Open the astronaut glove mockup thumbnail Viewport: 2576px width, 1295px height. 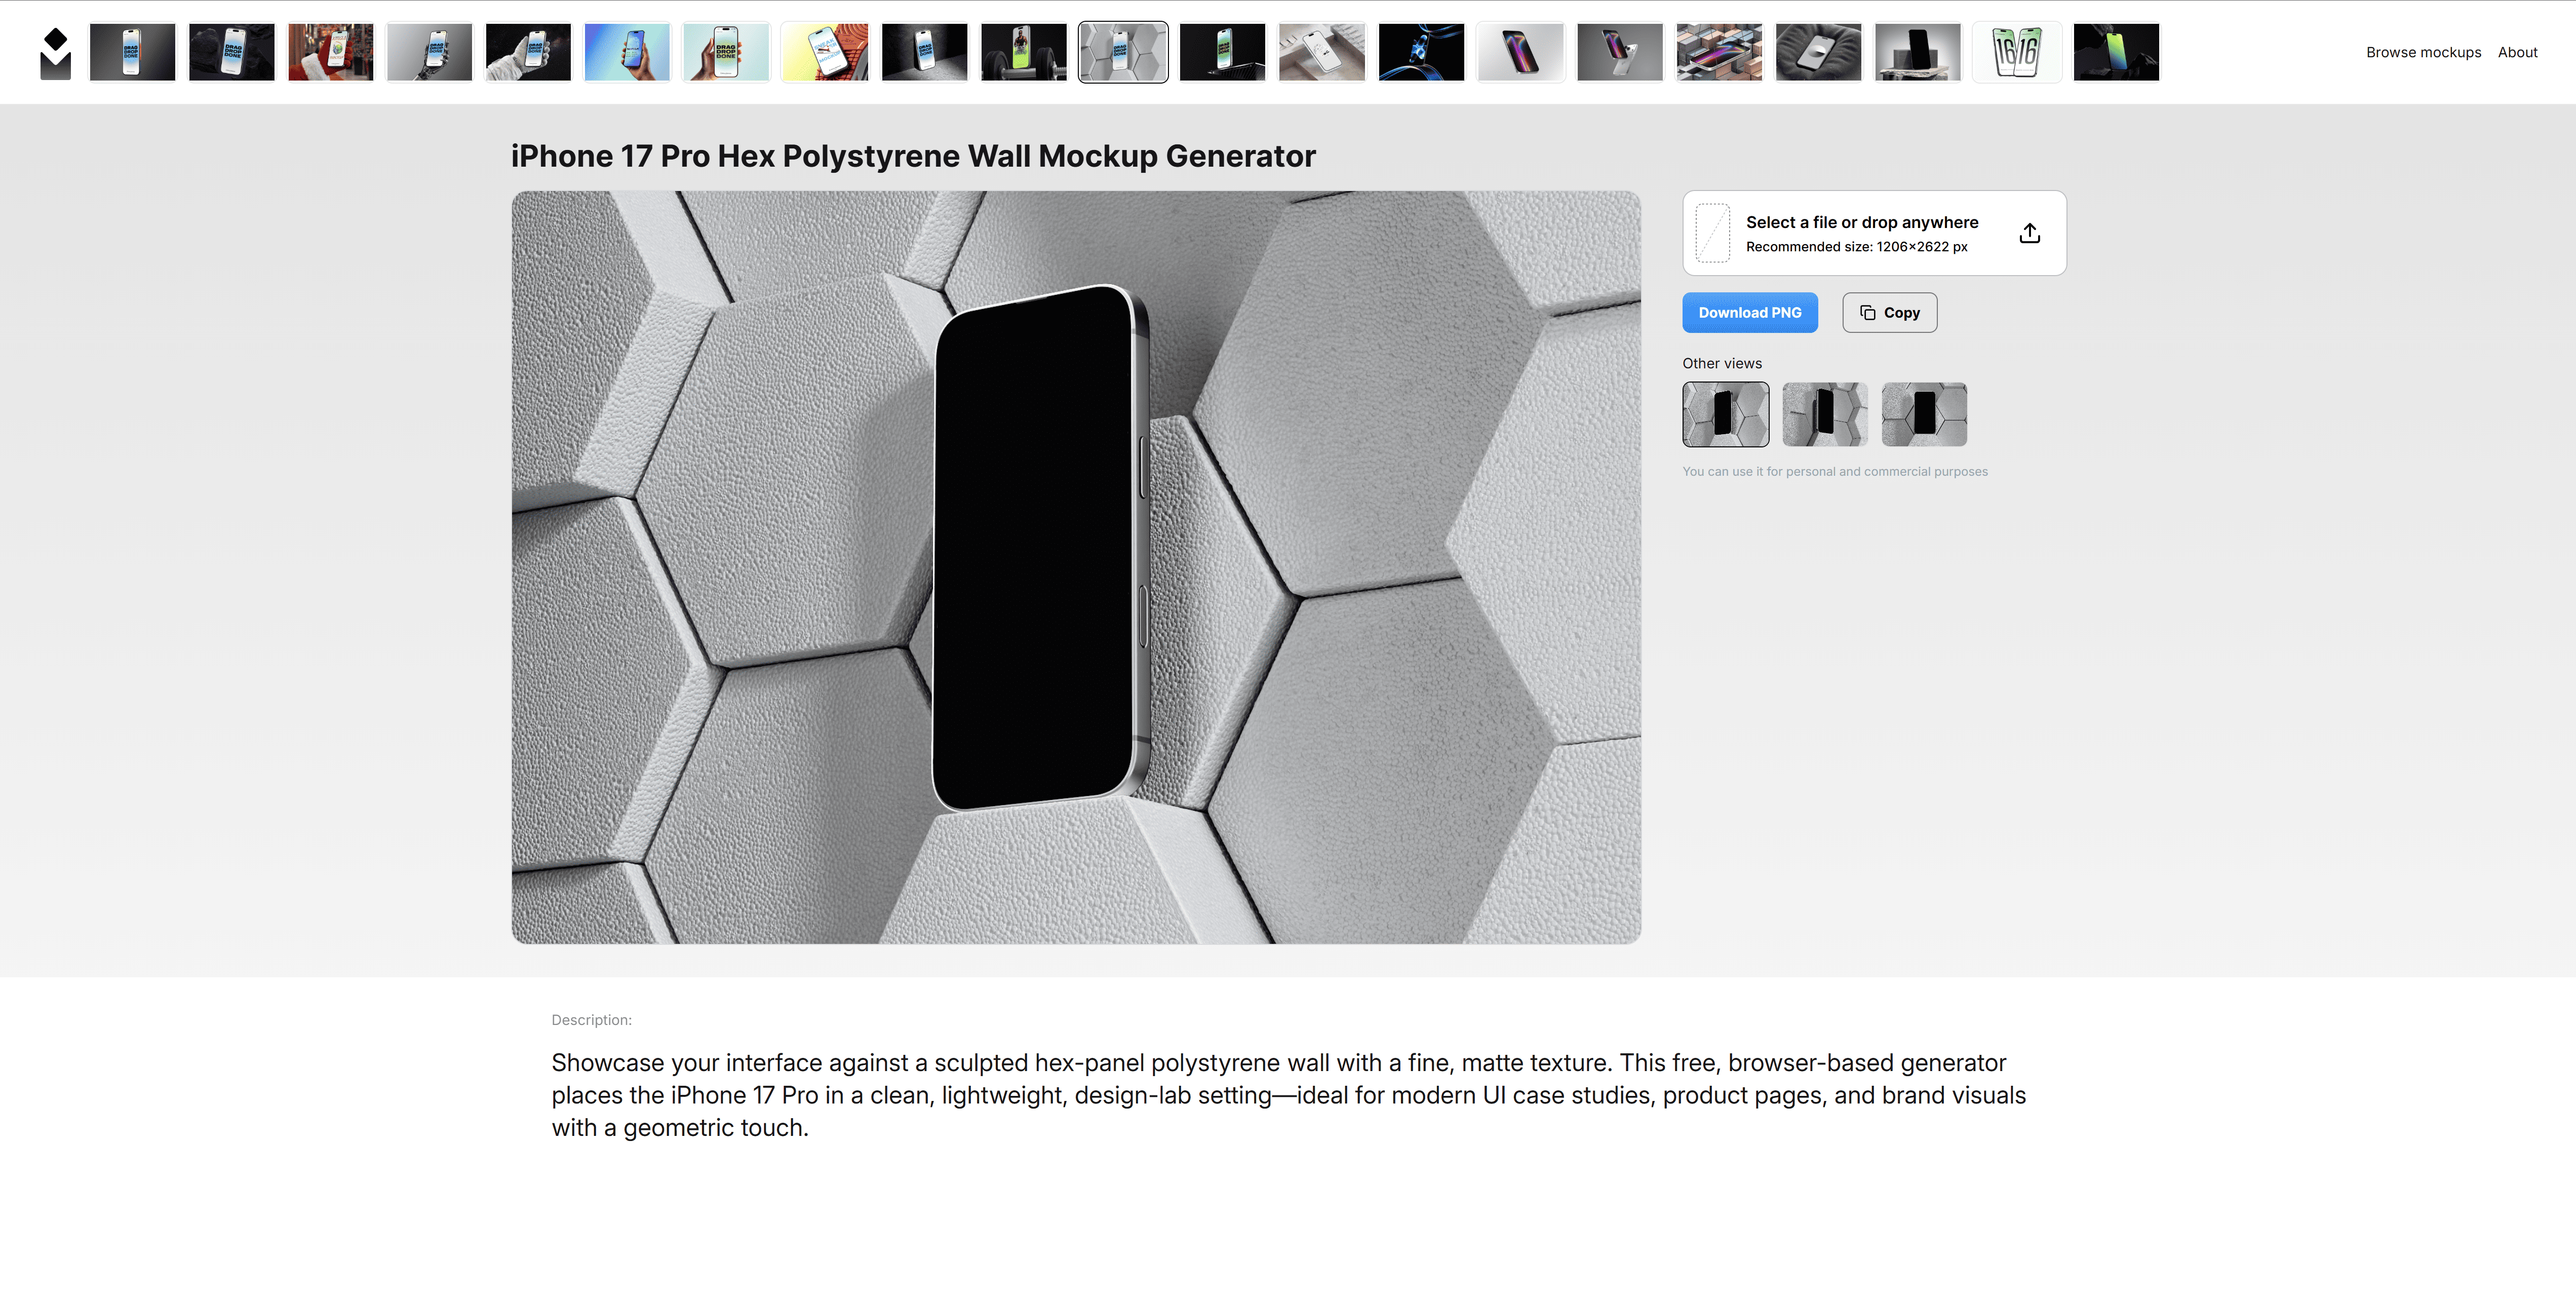point(528,52)
